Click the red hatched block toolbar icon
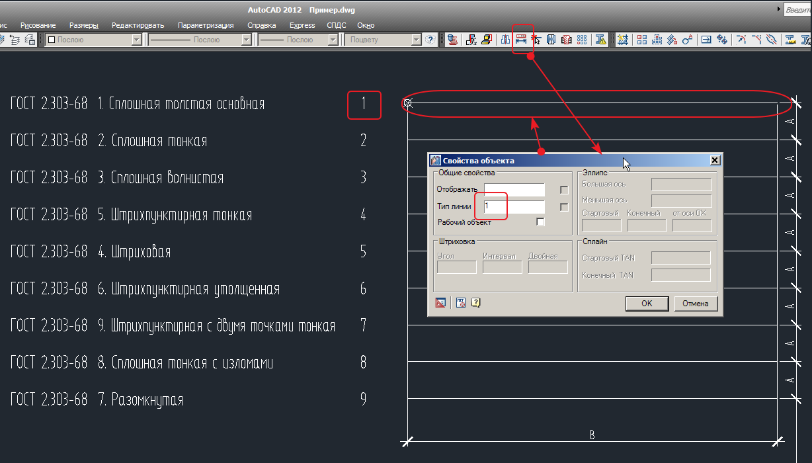The image size is (812, 463). (x=567, y=40)
